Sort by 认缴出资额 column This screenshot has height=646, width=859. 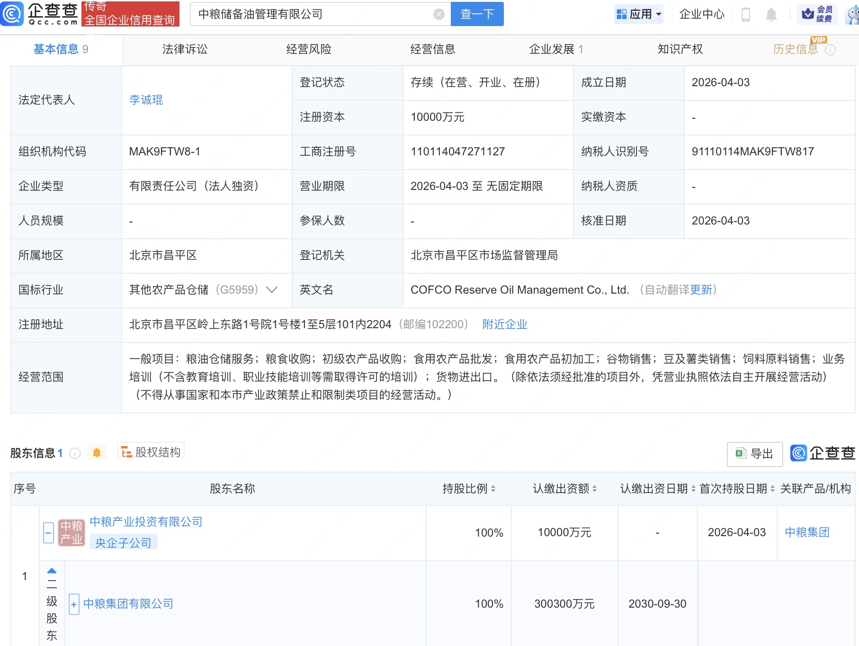point(595,489)
